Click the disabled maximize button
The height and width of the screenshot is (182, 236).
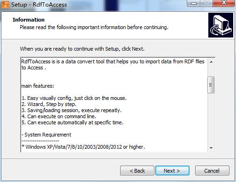(206, 3)
